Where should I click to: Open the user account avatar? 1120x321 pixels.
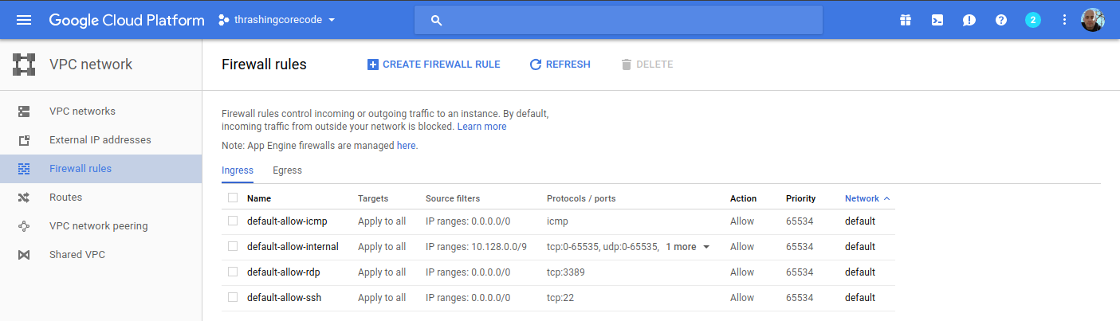(1092, 20)
